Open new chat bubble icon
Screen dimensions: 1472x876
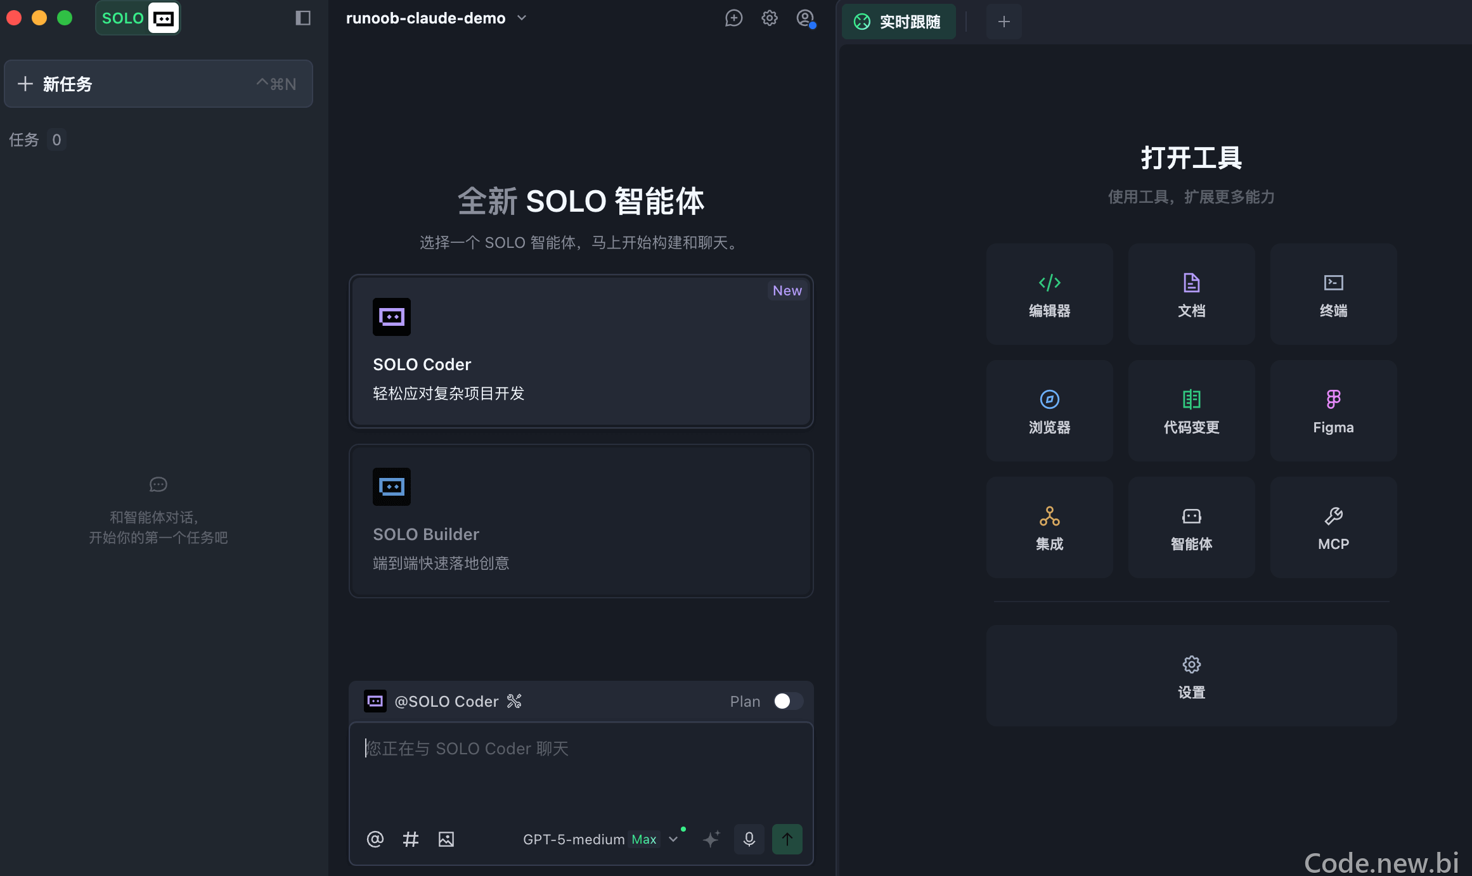pyautogui.click(x=733, y=18)
